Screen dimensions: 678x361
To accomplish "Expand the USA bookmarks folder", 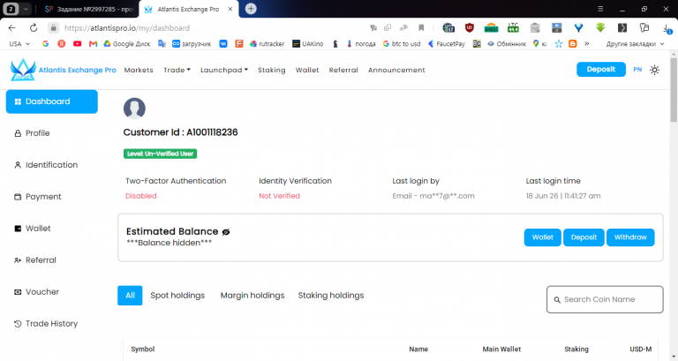I will click(19, 43).
